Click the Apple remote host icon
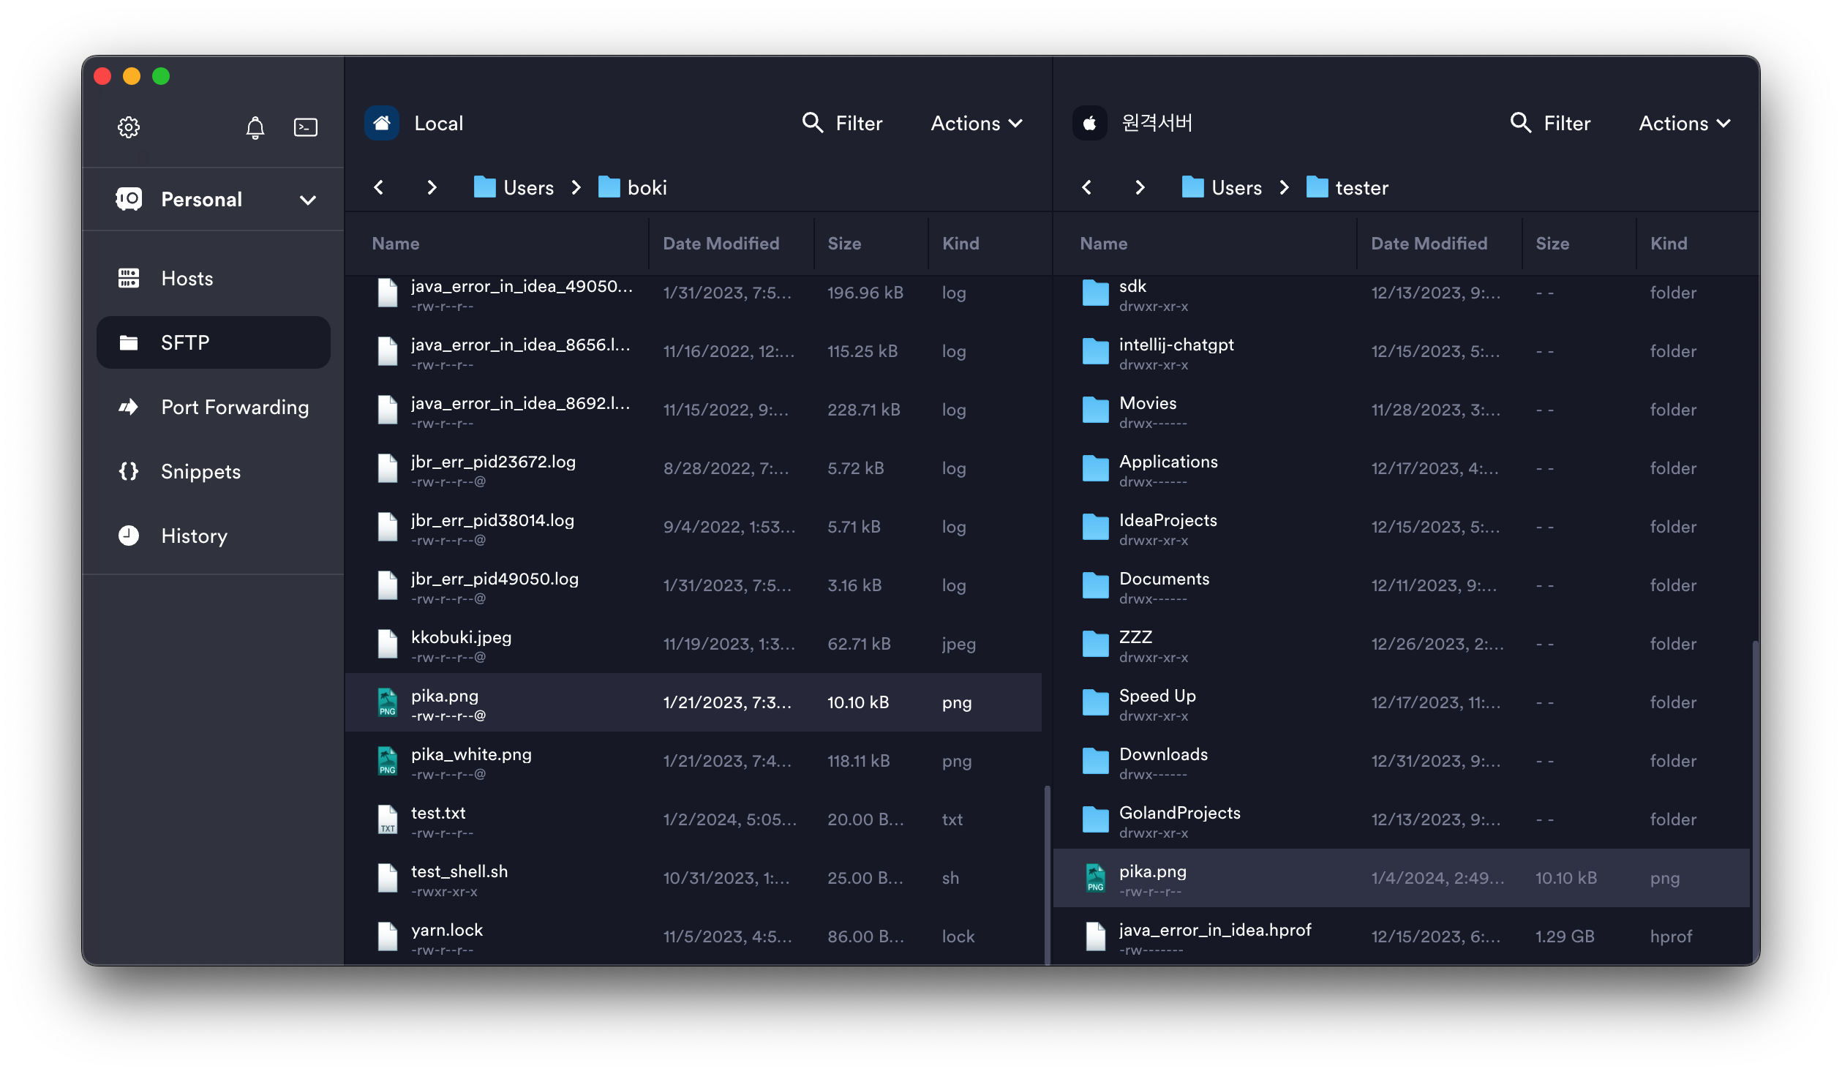The image size is (1842, 1074). (x=1089, y=123)
